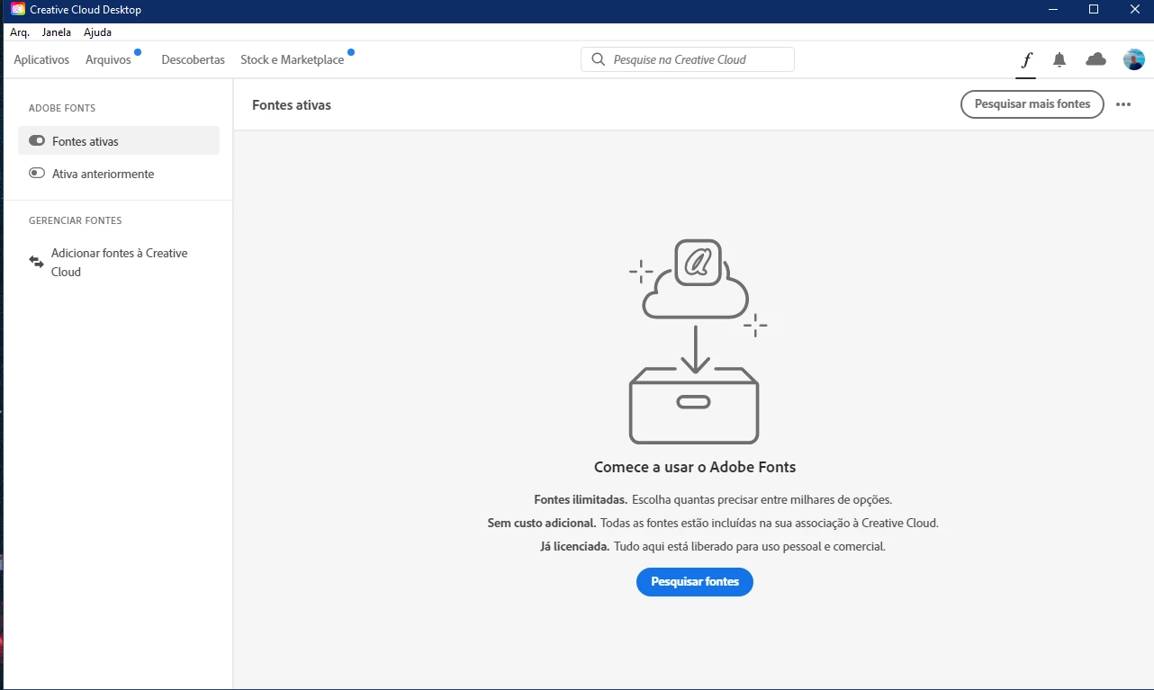Viewport: 1154px width, 690px height.
Task: Click the blue Pesquisar fontes button
Action: click(695, 582)
